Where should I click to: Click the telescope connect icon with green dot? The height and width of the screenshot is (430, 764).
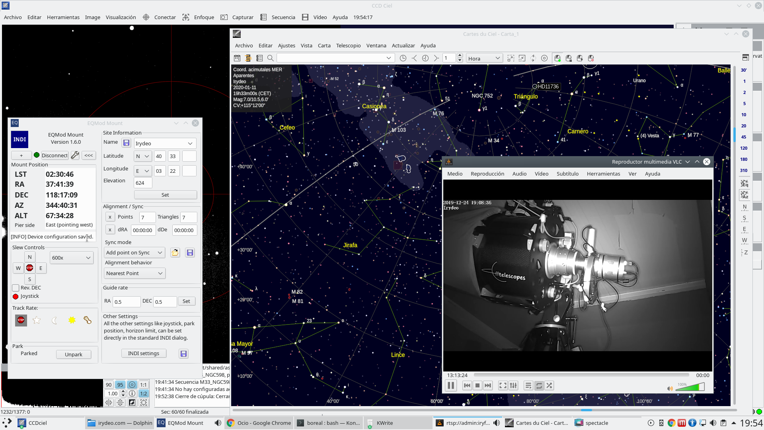click(x=557, y=58)
